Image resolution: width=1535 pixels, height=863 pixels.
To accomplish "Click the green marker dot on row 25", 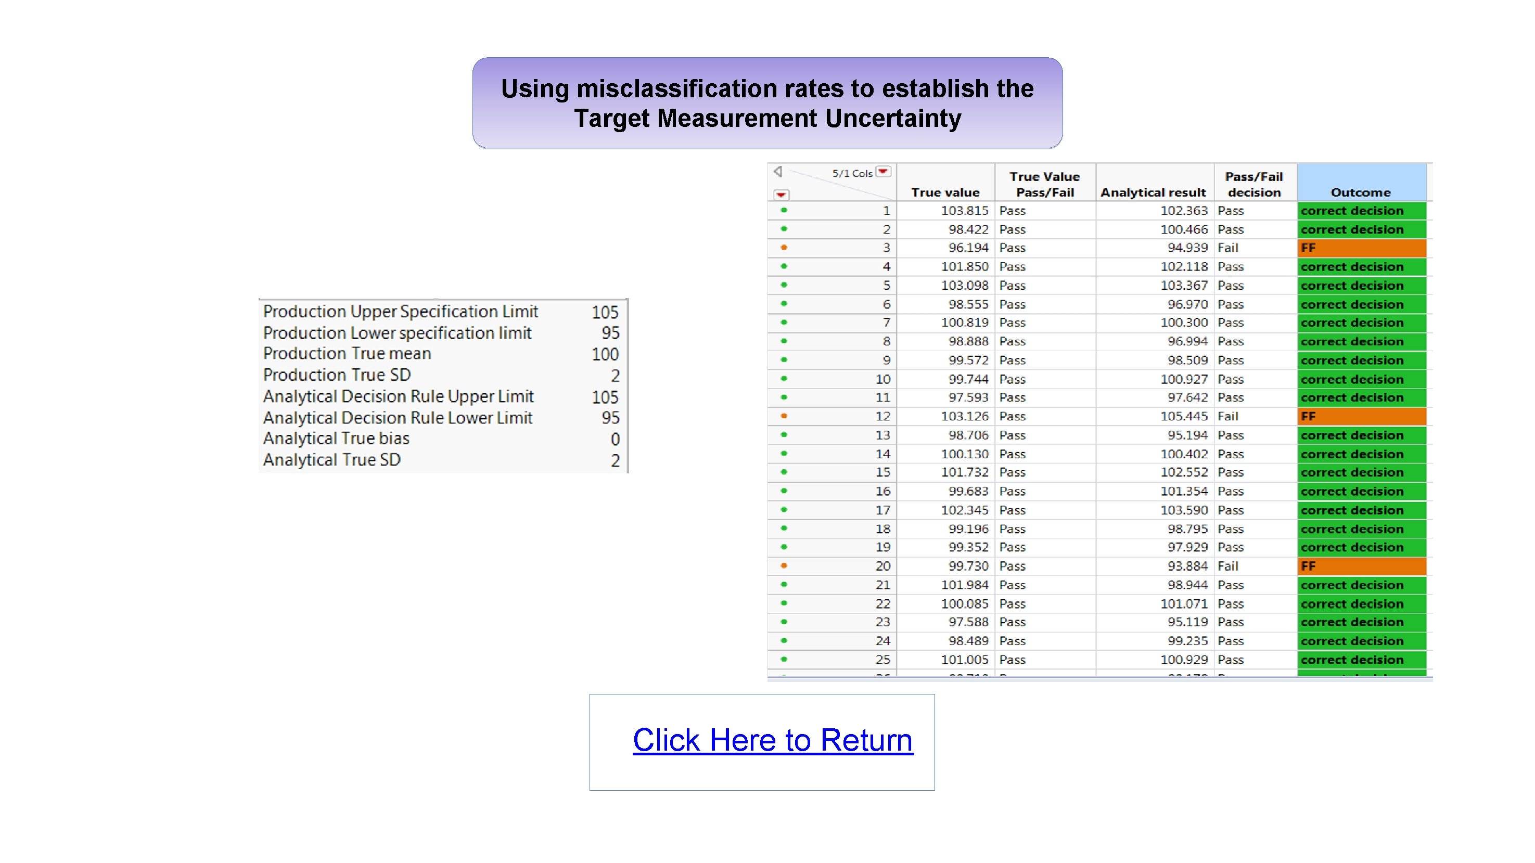I will pos(784,659).
